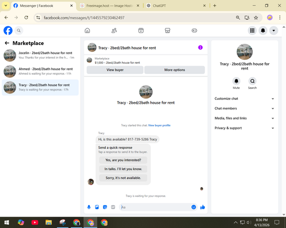Reload the page with refresh button
Viewport: 286px width, 228px height.
[26, 18]
